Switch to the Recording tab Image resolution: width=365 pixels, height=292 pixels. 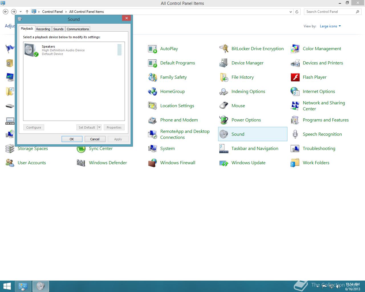pos(43,29)
